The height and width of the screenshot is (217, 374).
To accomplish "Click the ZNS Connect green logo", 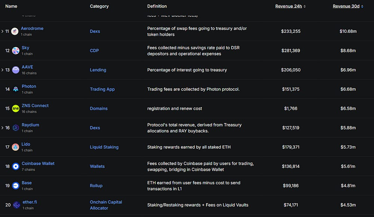I will click(16, 108).
